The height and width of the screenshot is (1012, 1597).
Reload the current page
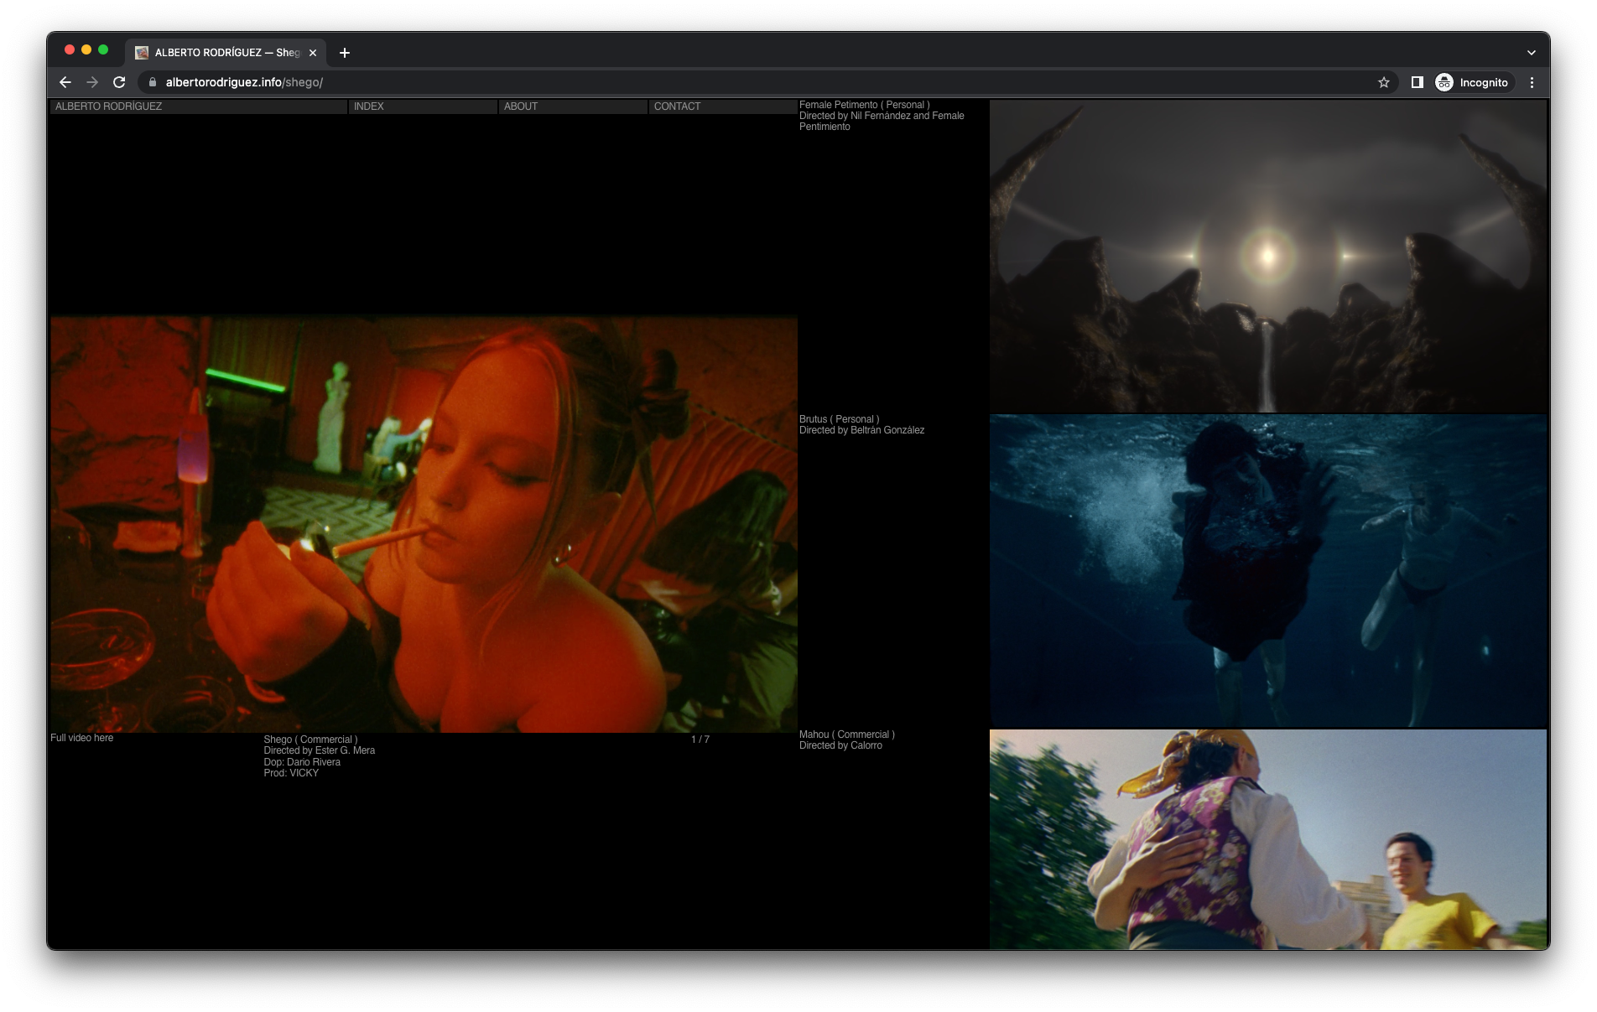pyautogui.click(x=119, y=82)
